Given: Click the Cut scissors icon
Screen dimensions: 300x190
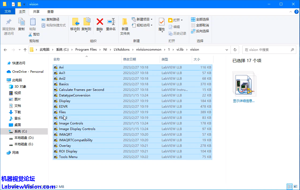Looking at the screenshot, I should point(30,34).
